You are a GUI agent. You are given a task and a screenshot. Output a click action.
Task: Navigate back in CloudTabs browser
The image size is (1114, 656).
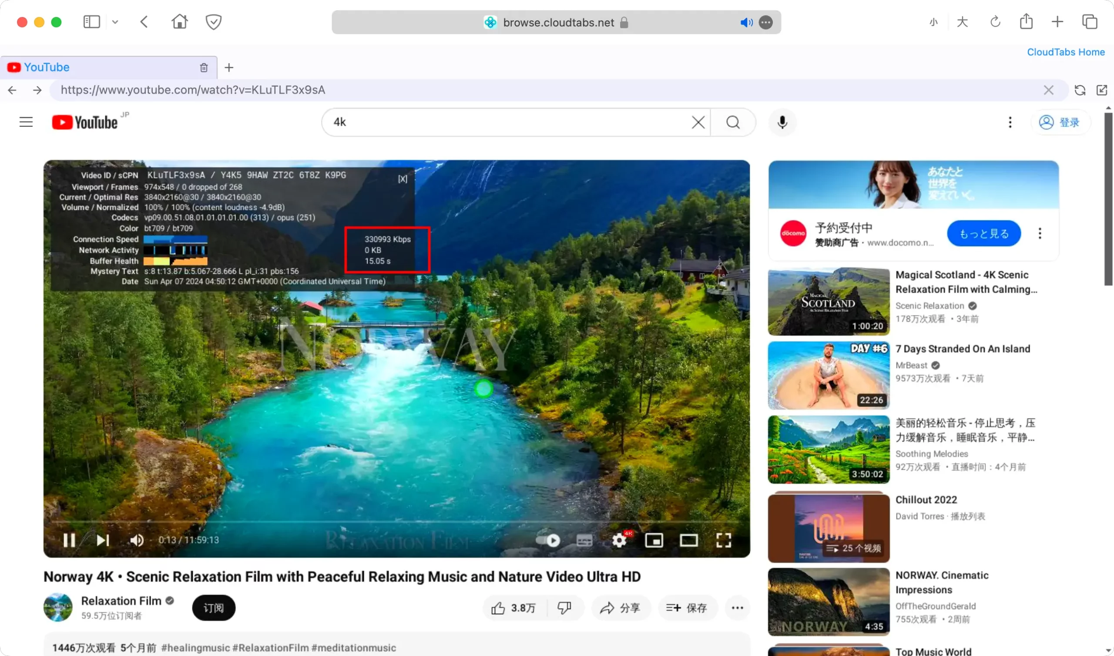[x=12, y=90]
